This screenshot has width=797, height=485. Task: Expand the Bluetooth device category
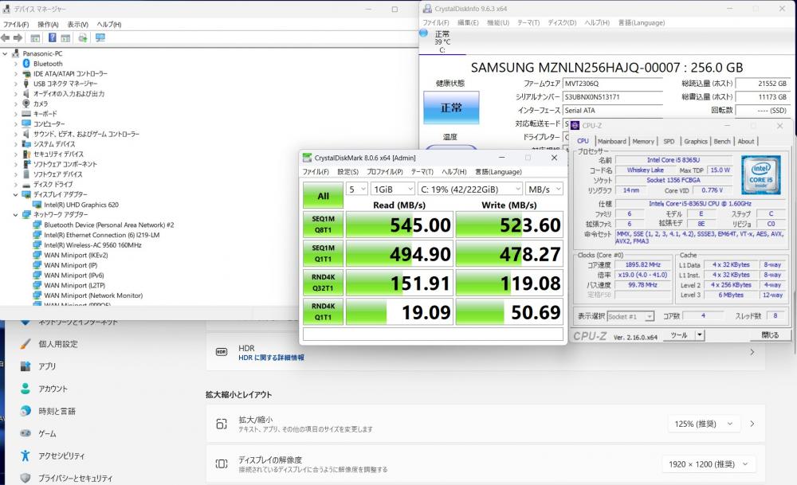pos(15,64)
